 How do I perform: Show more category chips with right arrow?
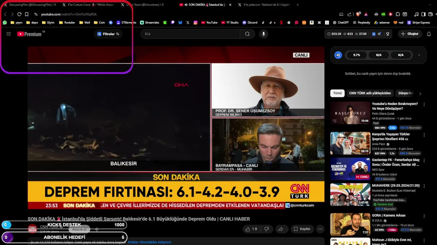pos(420,94)
